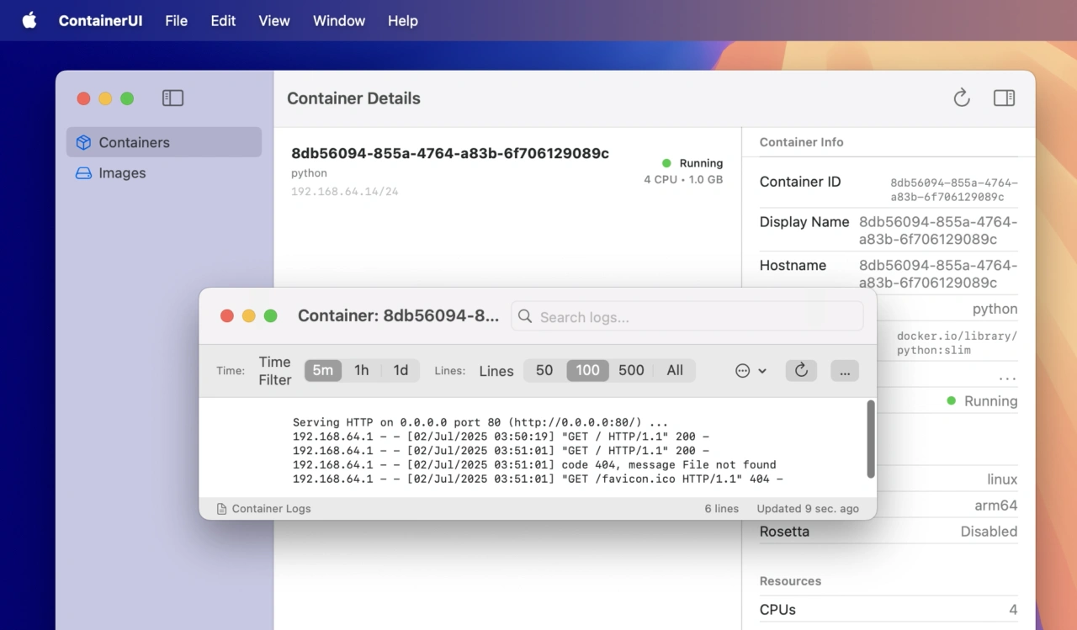Click the Apple menu icon
Viewport: 1077px width, 630px height.
pyautogui.click(x=29, y=20)
